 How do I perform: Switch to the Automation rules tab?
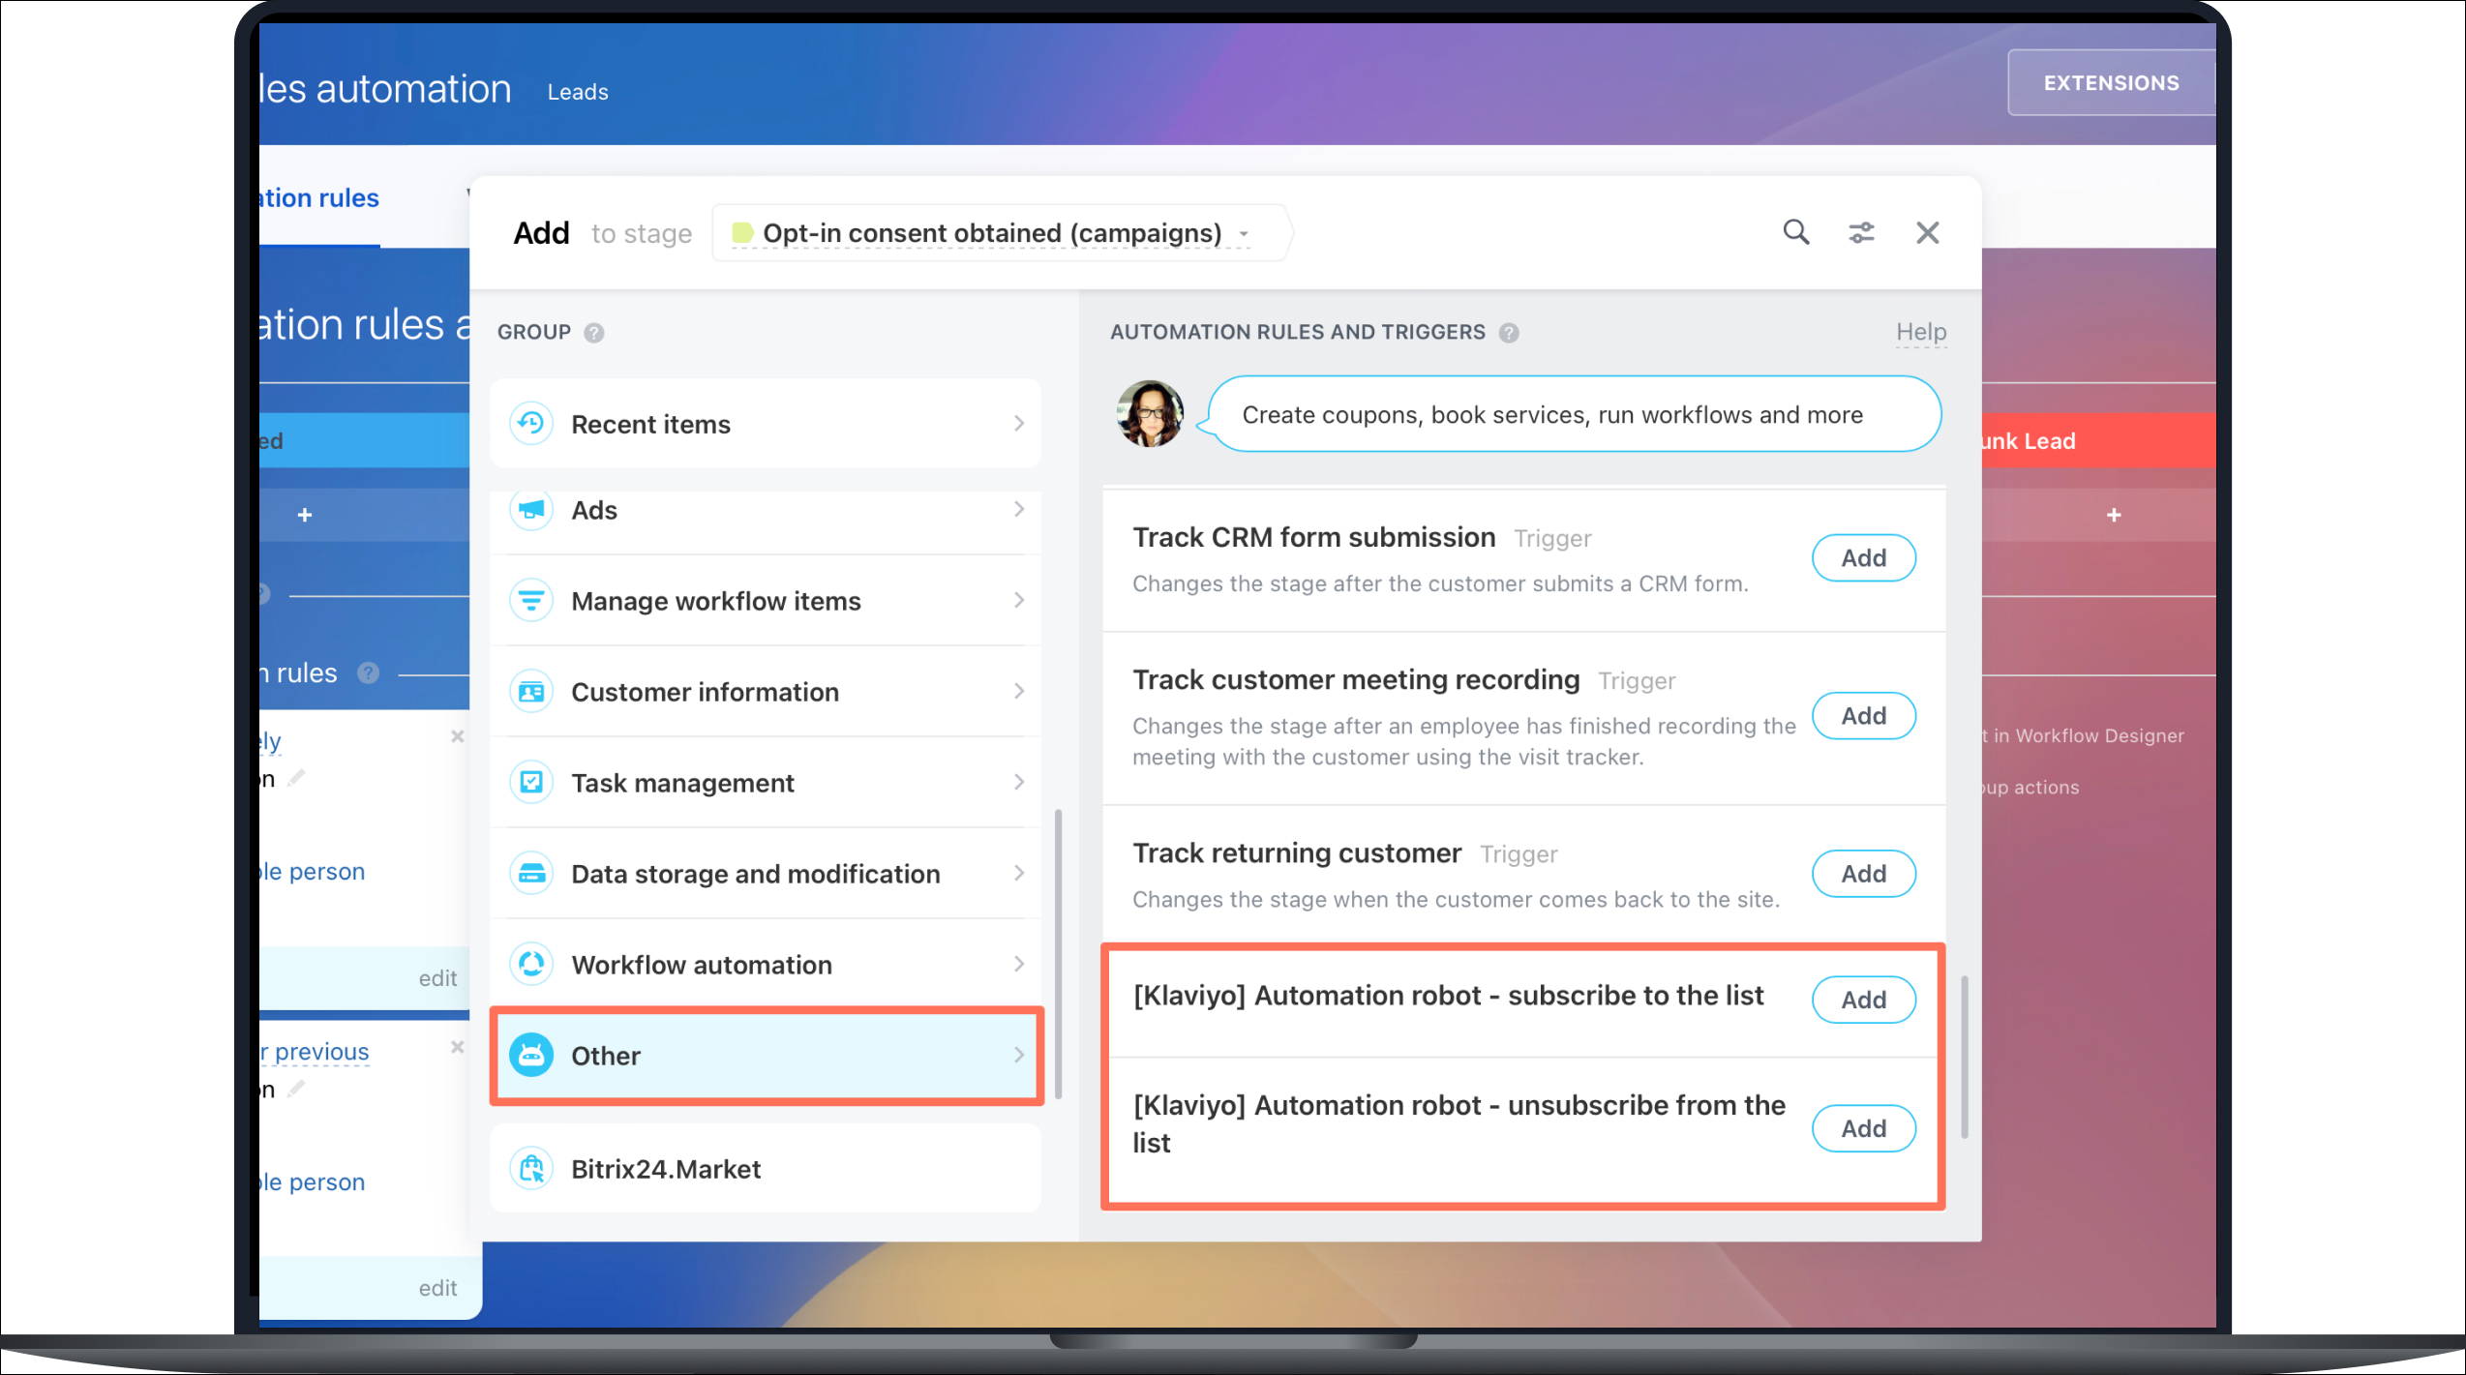point(319,198)
